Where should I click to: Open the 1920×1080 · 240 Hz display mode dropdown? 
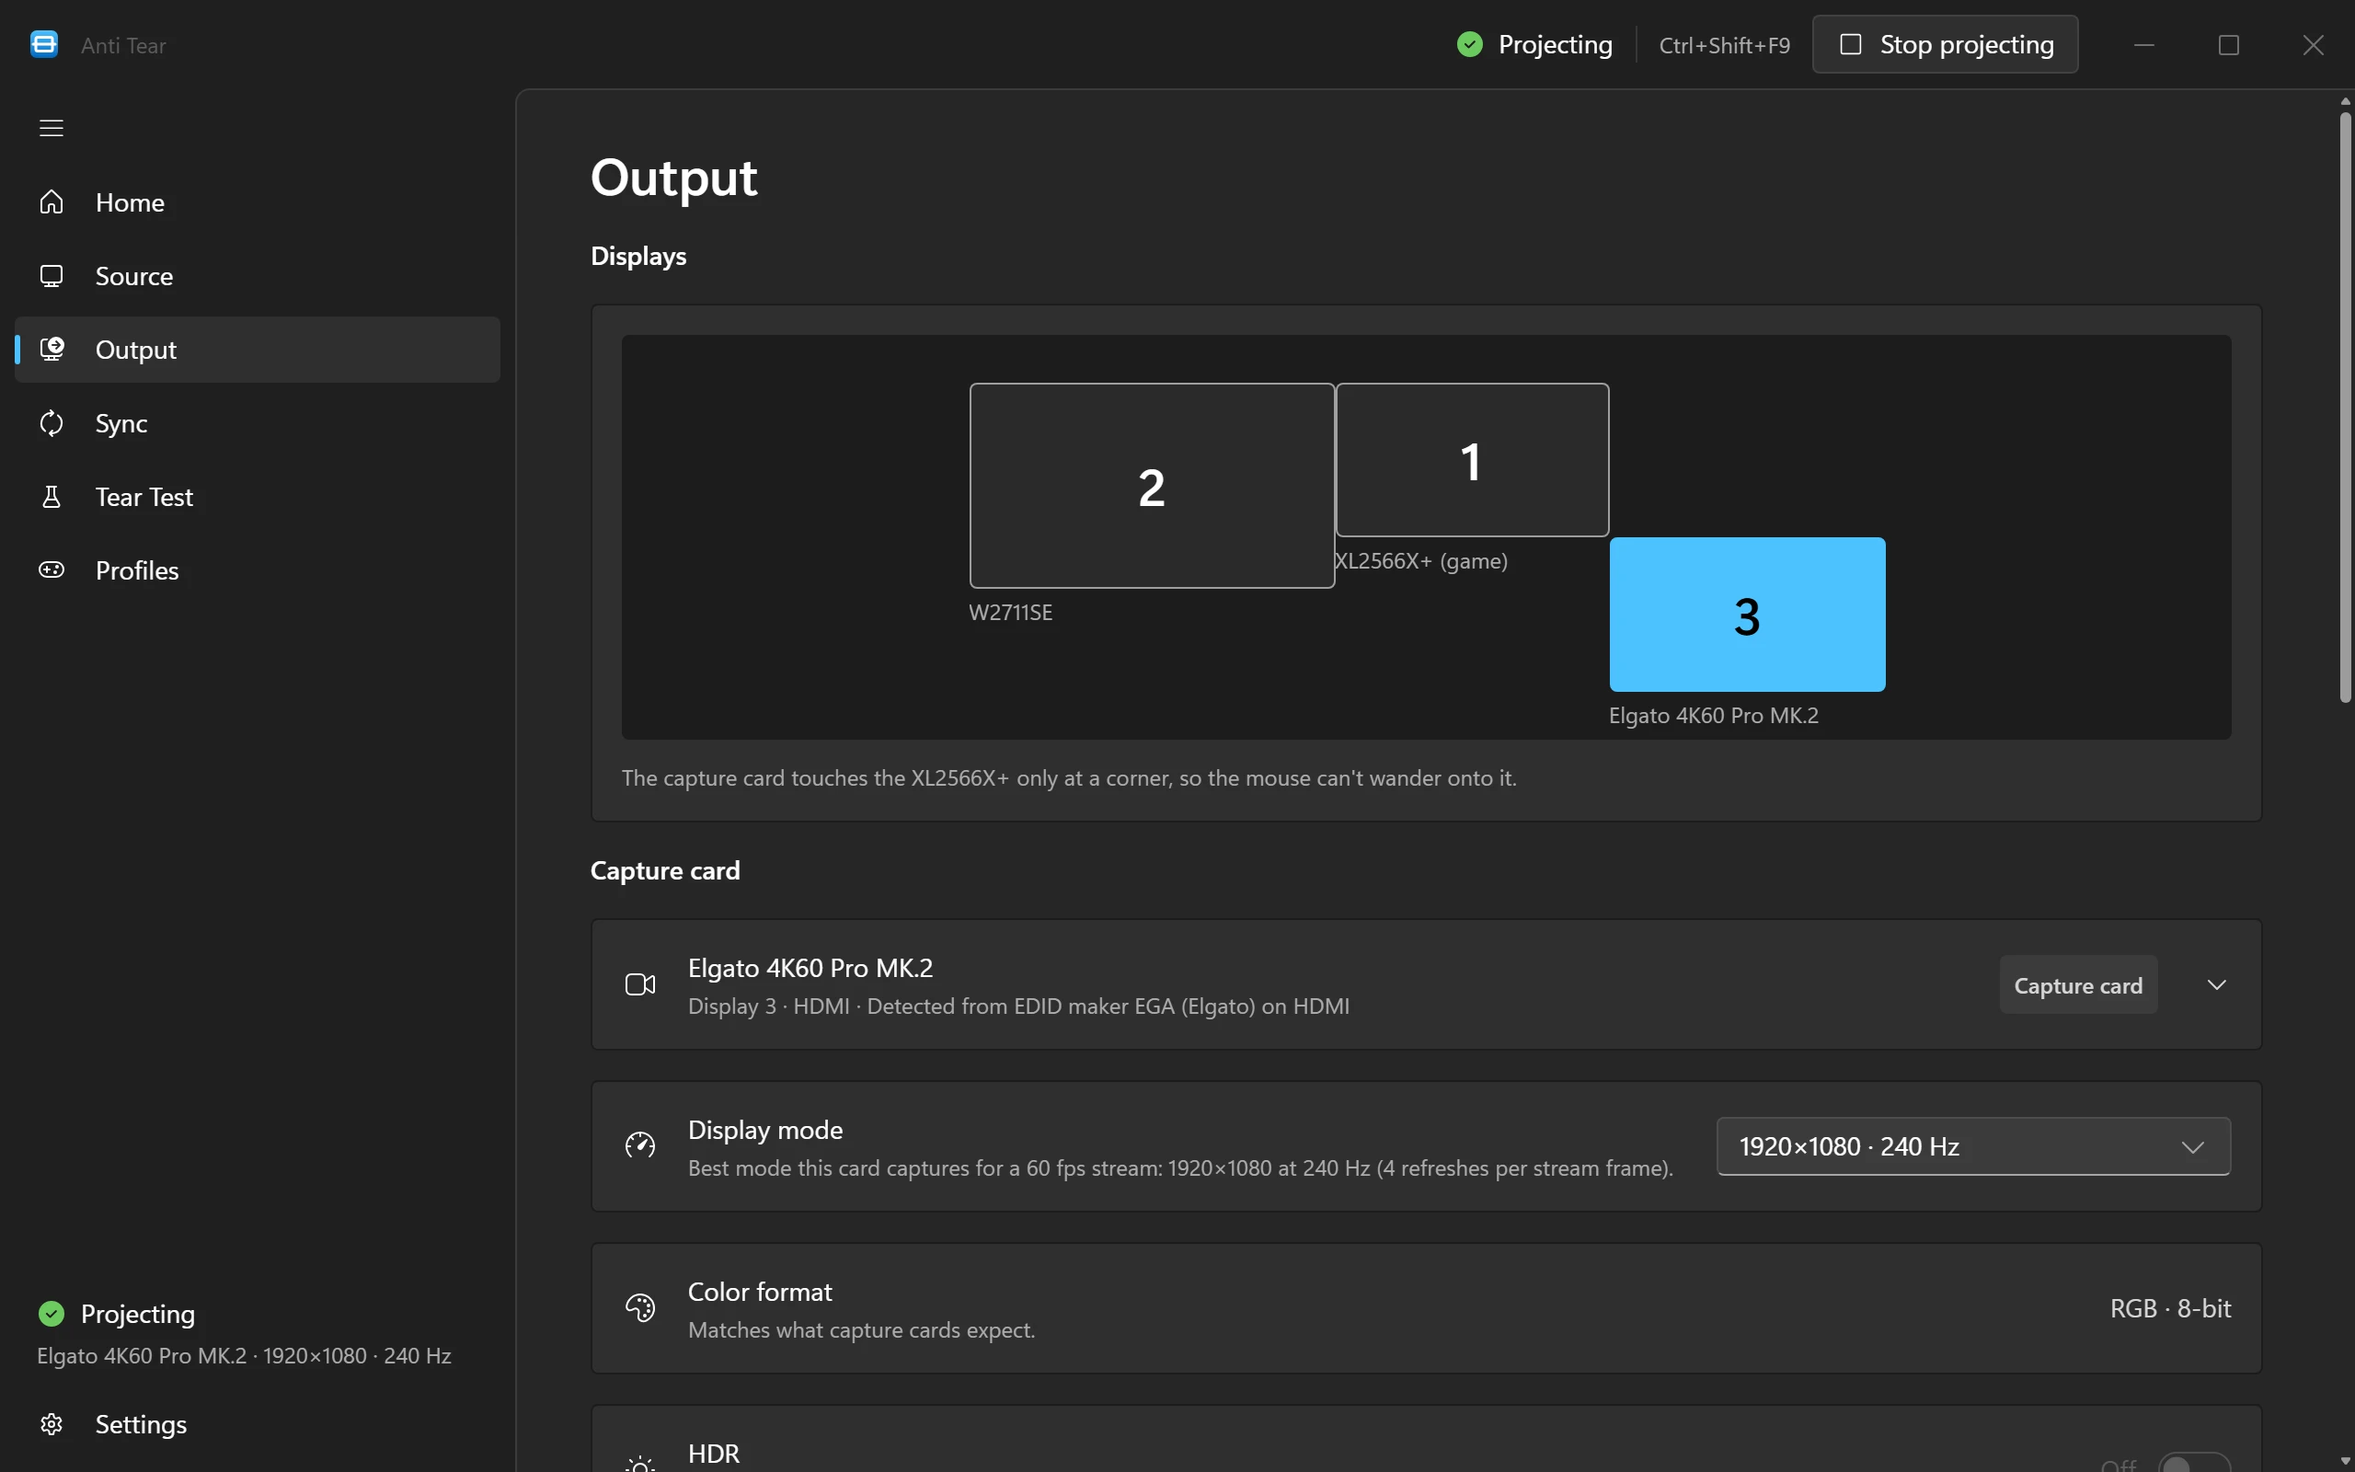tap(1973, 1146)
